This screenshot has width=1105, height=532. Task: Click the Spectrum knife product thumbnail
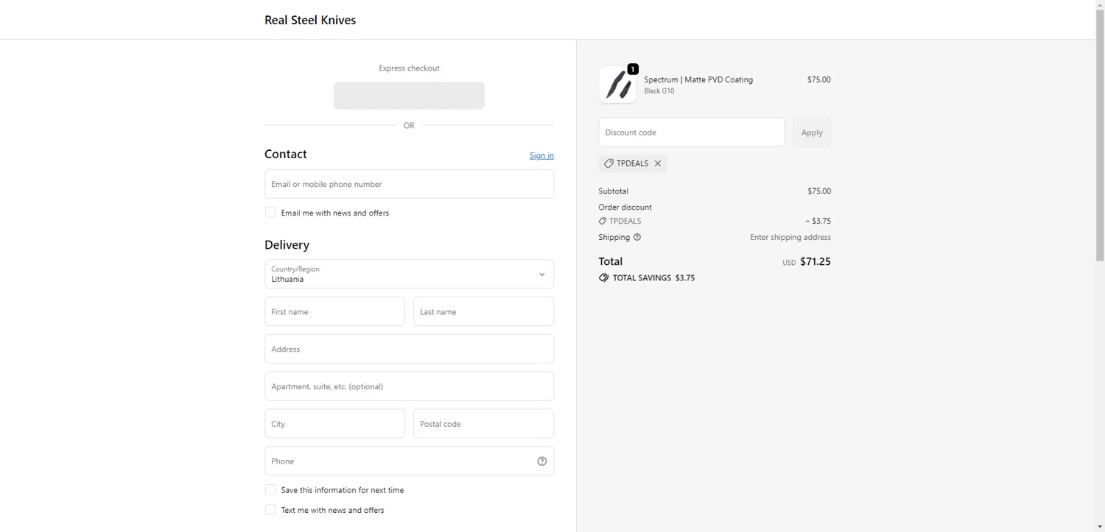[617, 85]
